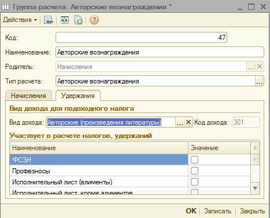Toggle the Профвзносы checkbox
Image resolution: width=270 pixels, height=218 pixels.
coord(194,171)
